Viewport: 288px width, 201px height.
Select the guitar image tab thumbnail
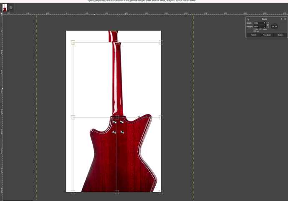pyautogui.click(x=5, y=7)
